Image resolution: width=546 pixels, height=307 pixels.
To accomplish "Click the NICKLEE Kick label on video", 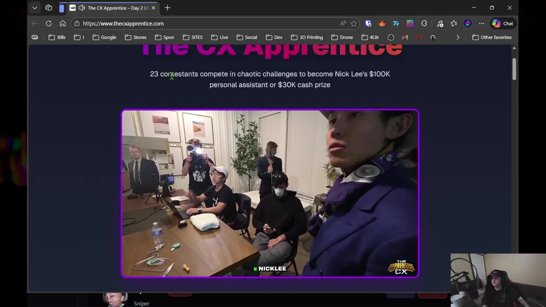I will click(x=270, y=269).
